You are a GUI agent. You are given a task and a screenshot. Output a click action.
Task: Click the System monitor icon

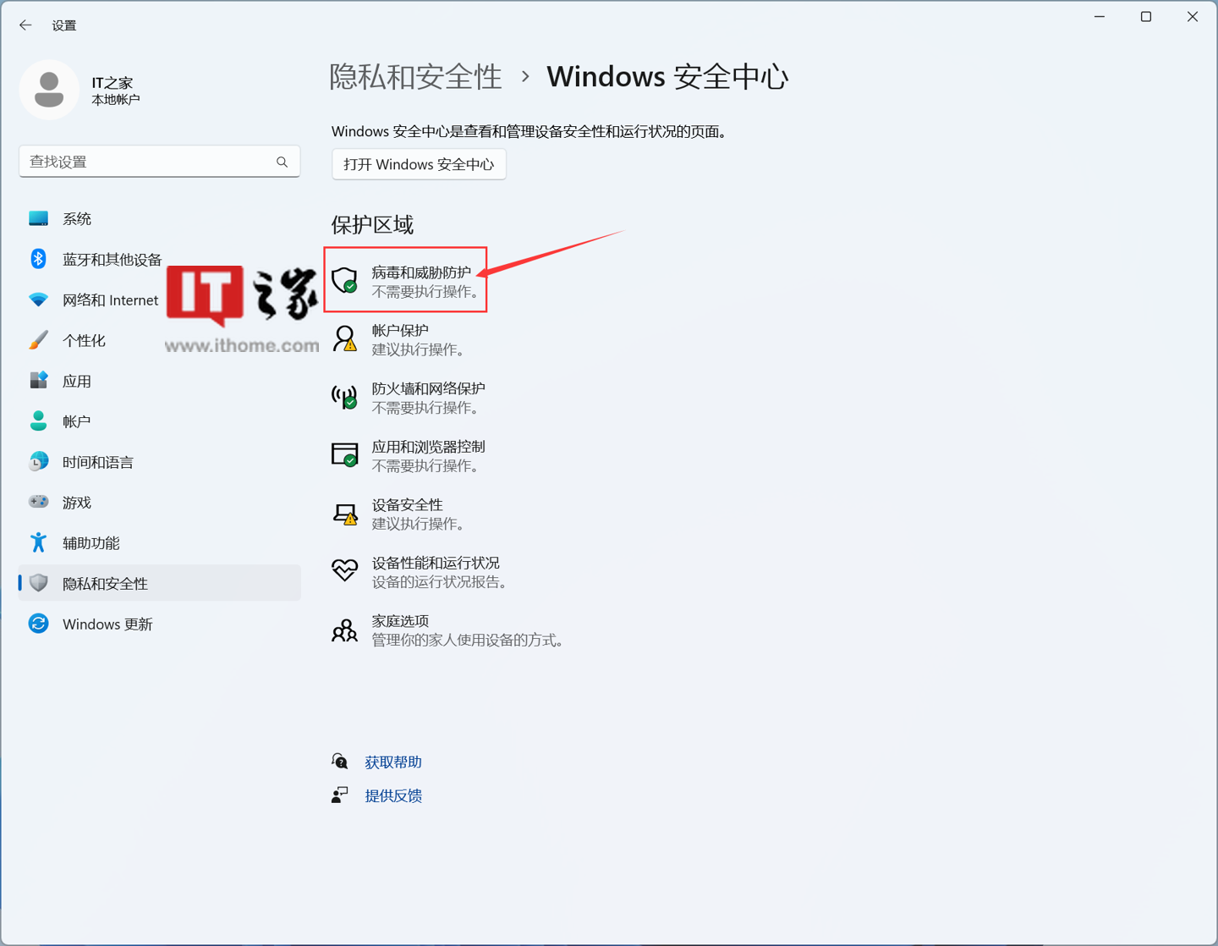pos(38,218)
